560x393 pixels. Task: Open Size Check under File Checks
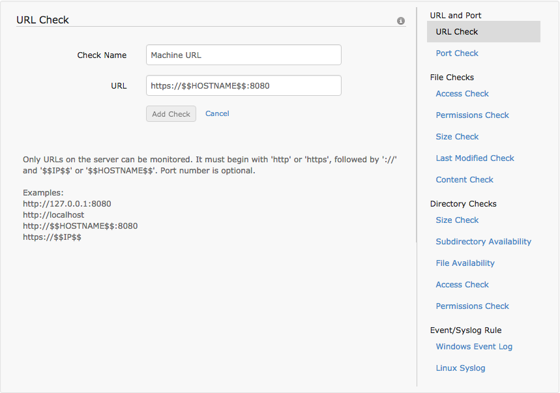pyautogui.click(x=457, y=137)
